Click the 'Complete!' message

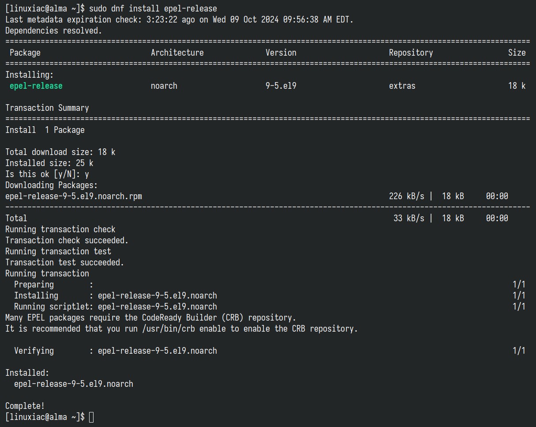coord(25,406)
